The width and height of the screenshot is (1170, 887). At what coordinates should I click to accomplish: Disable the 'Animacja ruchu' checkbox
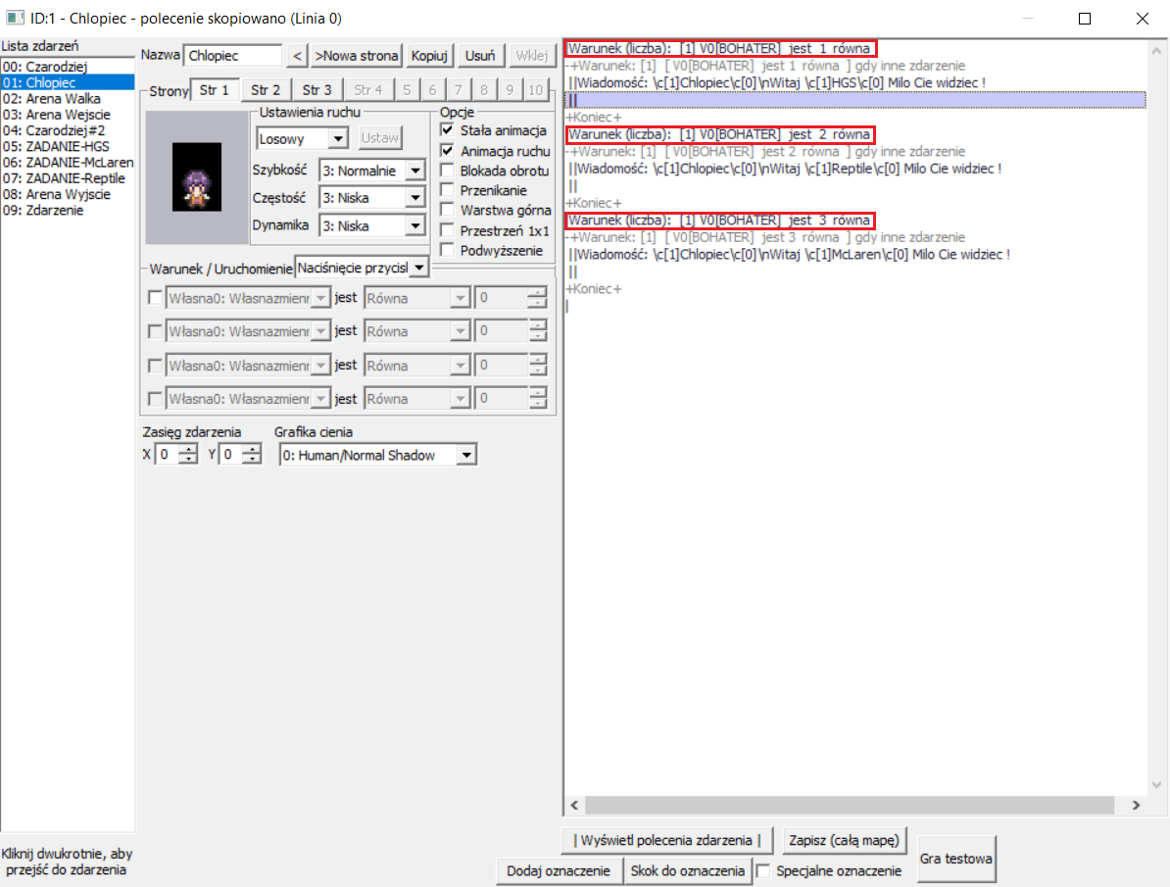[x=448, y=151]
